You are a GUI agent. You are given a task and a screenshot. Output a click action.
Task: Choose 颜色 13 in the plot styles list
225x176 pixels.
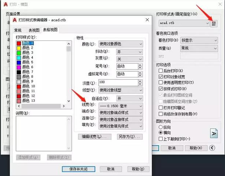[28, 100]
